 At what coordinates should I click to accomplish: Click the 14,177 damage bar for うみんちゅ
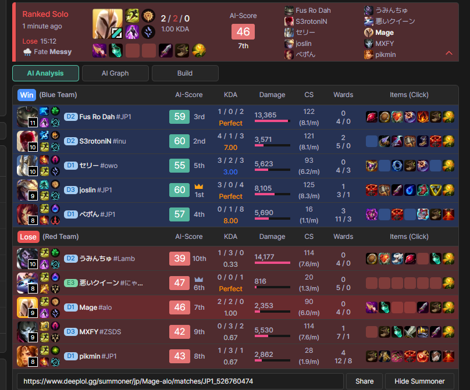pos(272,263)
